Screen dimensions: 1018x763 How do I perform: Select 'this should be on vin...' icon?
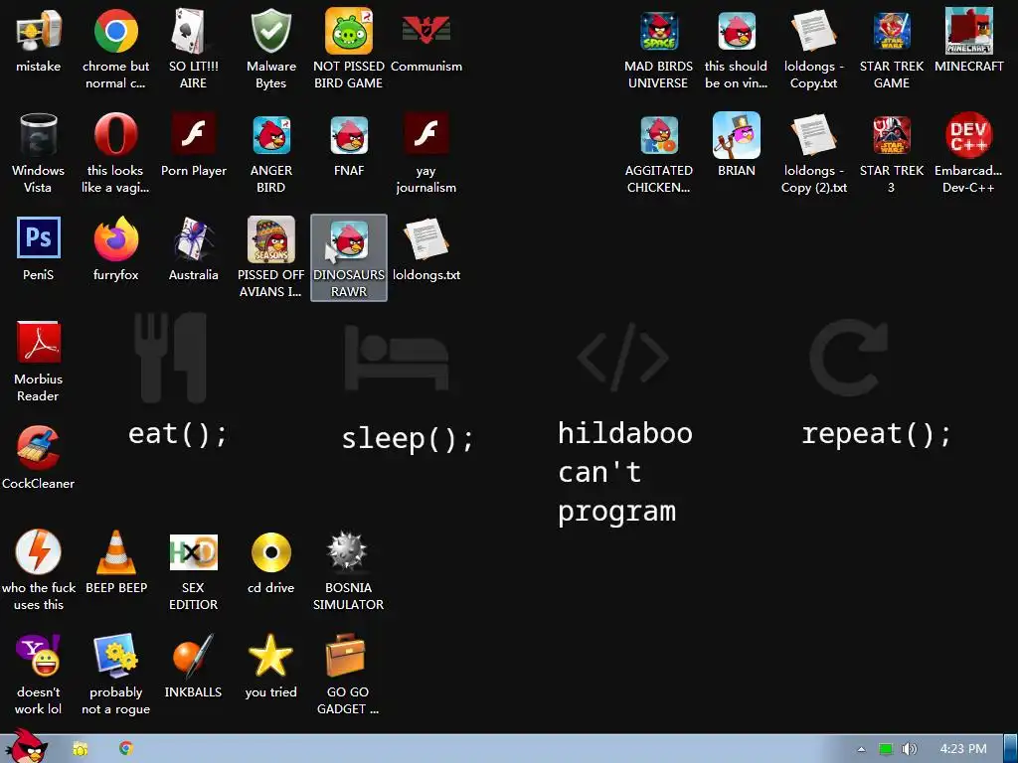click(737, 31)
